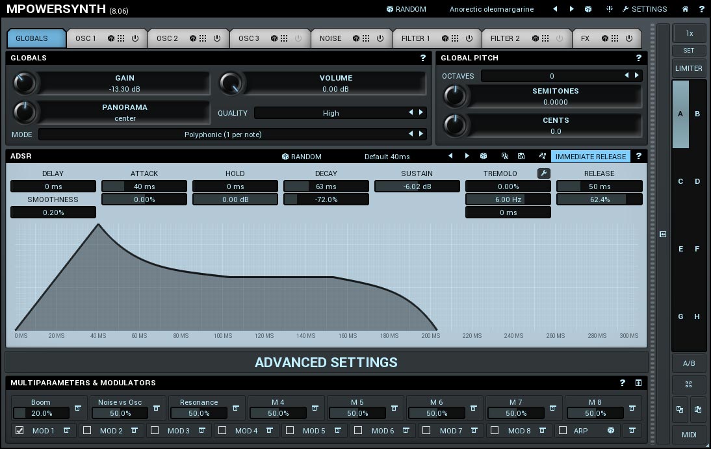Click the dice icon beside preset arrows
Viewport: 711px width, 449px height.
pos(588,9)
